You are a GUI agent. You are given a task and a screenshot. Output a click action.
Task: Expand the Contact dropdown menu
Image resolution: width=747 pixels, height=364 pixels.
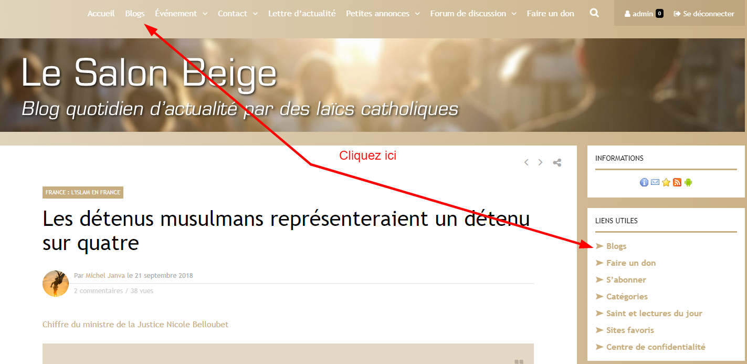point(238,14)
